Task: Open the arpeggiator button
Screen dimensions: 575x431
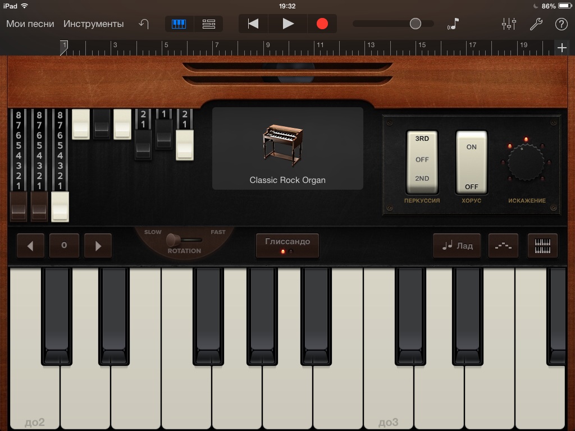Action: tap(503, 246)
